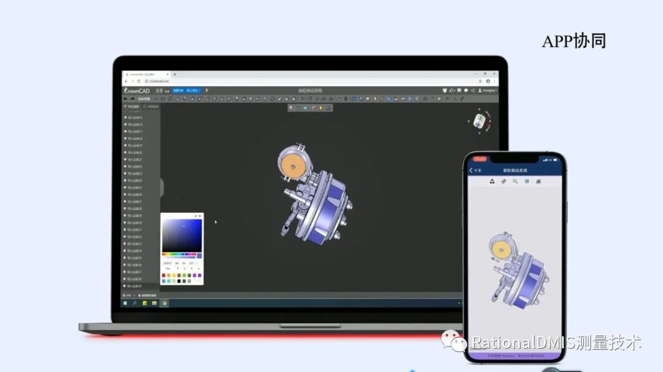The width and height of the screenshot is (663, 372).
Task: Open the zhanghui user dropdown
Action: (x=487, y=90)
